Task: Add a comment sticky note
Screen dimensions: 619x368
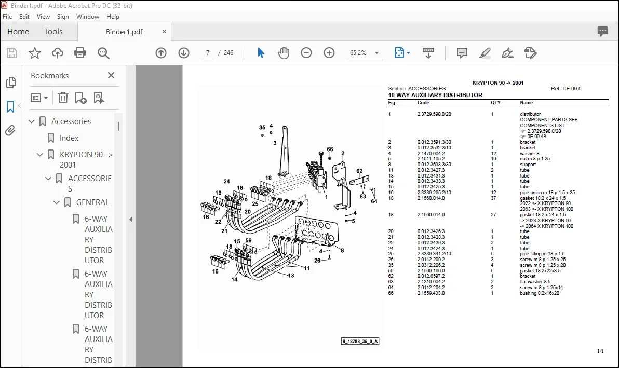Action: 462,53
